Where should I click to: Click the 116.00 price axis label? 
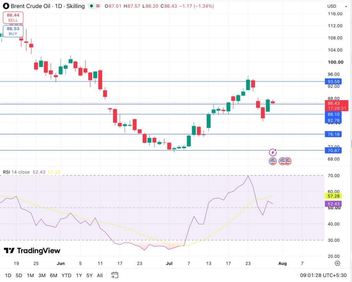pos(335,14)
